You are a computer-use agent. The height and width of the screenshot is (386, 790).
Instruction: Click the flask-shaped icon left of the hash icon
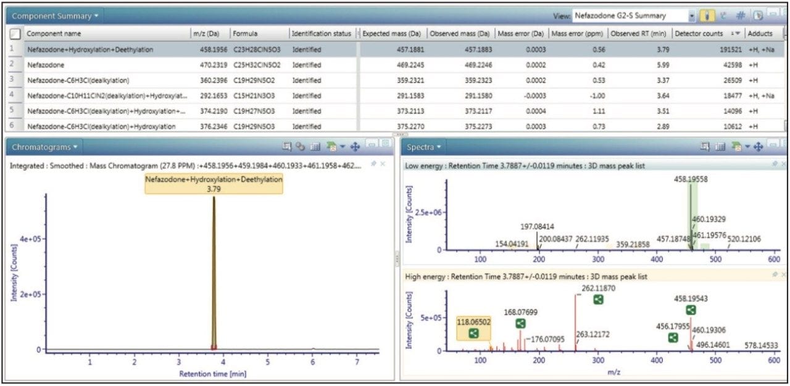pos(724,15)
